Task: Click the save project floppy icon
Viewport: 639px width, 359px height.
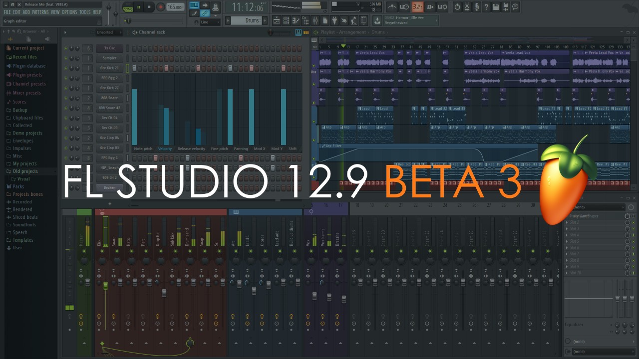Action: 496,7
